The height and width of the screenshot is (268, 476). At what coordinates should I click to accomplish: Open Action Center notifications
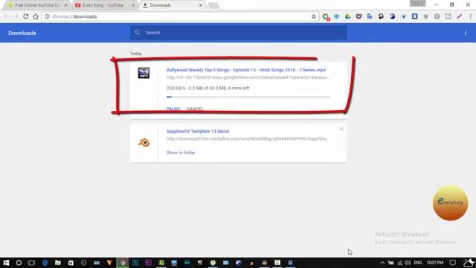(x=453, y=263)
